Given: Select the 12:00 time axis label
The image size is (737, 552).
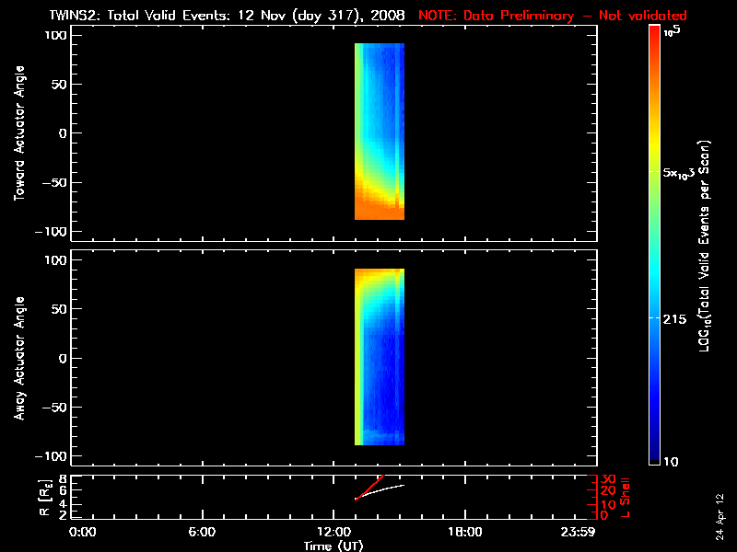Looking at the screenshot, I should point(333,533).
